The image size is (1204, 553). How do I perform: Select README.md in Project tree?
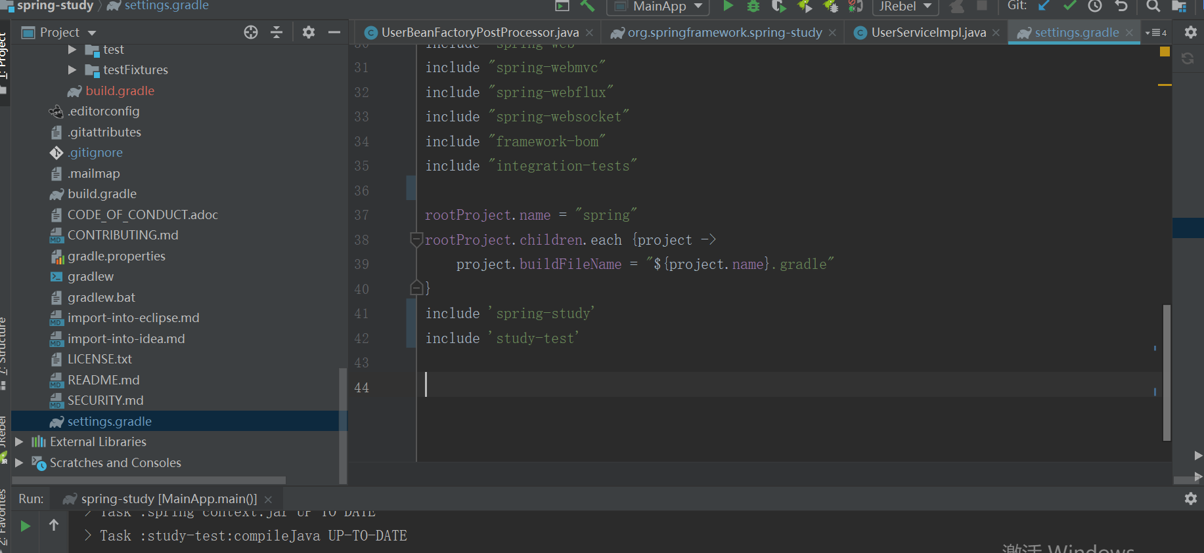pos(103,380)
